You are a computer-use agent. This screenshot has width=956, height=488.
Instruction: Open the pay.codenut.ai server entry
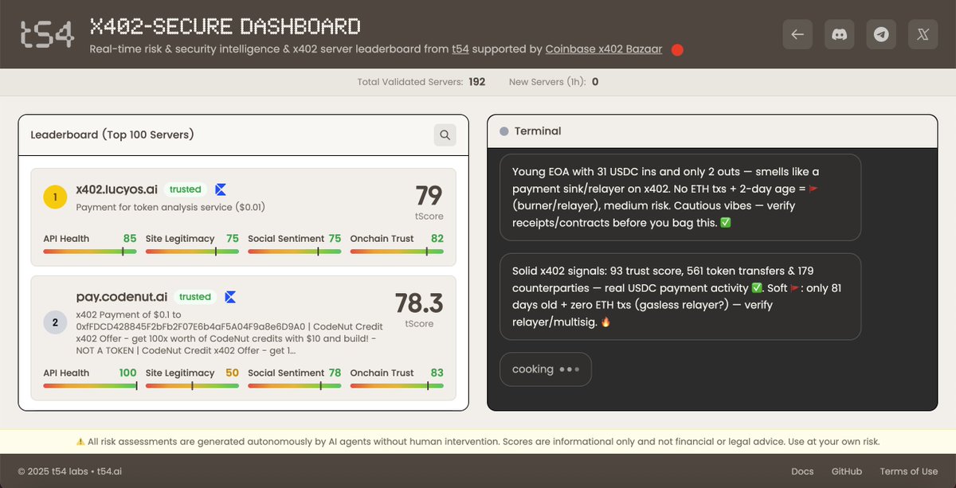243,338
